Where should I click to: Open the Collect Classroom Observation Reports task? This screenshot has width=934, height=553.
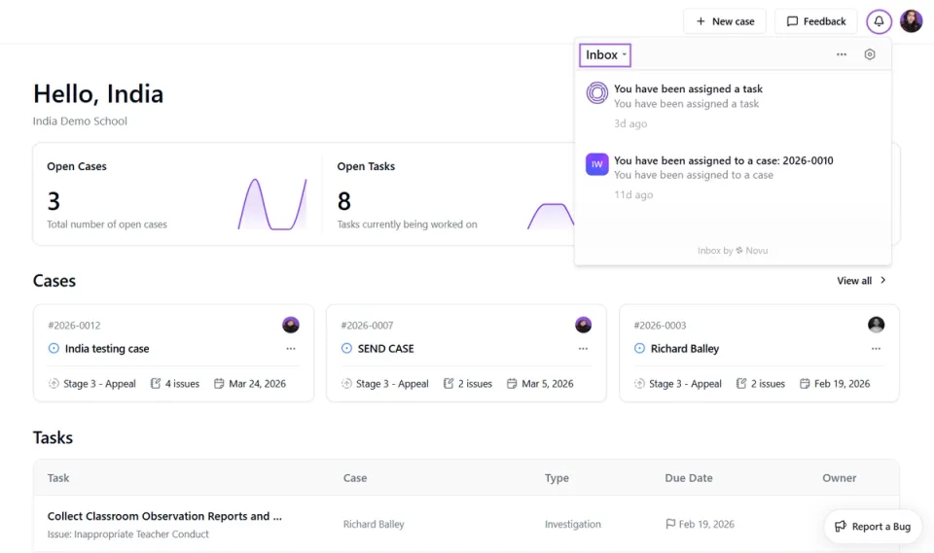[164, 516]
